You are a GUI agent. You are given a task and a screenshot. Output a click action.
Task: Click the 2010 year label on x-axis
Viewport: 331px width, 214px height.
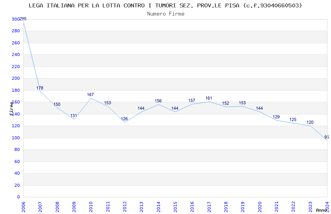(x=91, y=207)
